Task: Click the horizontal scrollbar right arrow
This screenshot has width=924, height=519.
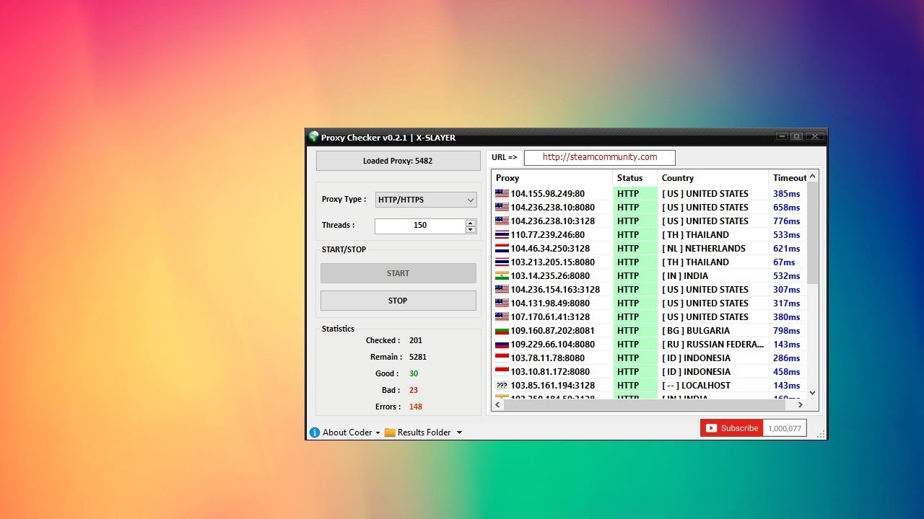Action: pyautogui.click(x=801, y=405)
